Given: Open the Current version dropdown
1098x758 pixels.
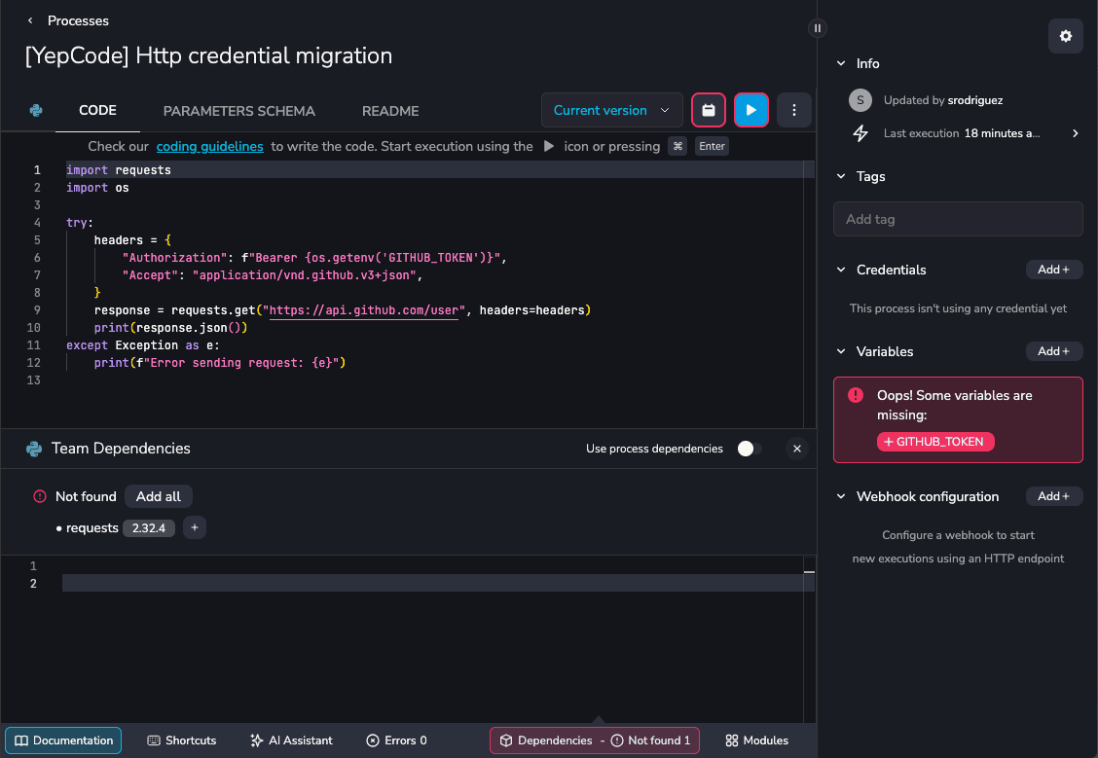Looking at the screenshot, I should (611, 110).
